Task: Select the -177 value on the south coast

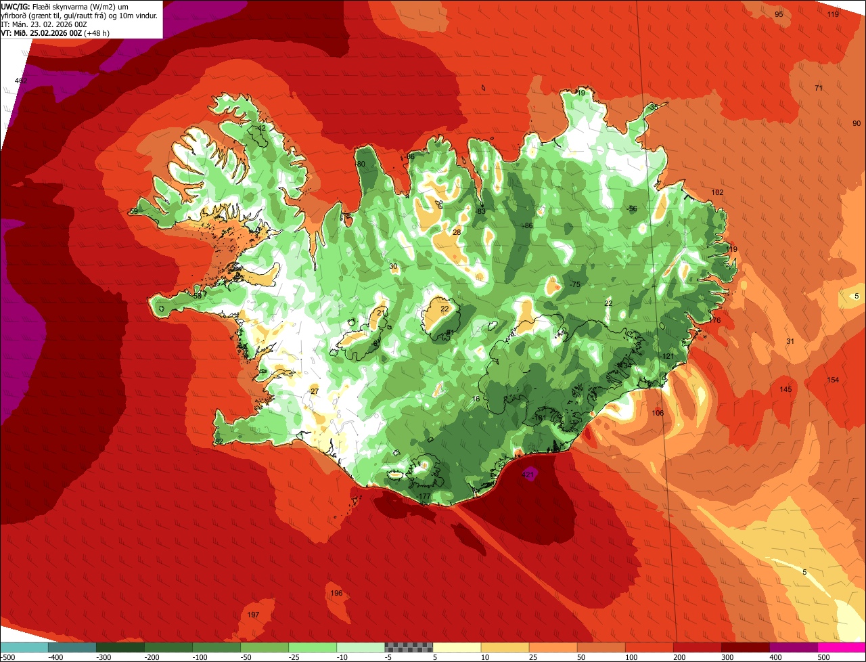Action: pos(424,497)
